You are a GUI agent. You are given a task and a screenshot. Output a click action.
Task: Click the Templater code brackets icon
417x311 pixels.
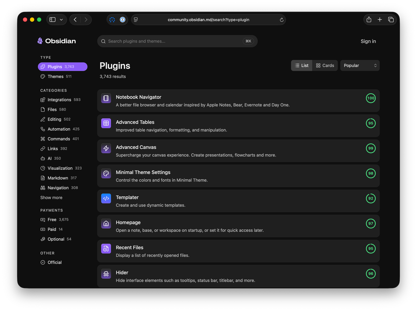pyautogui.click(x=106, y=198)
